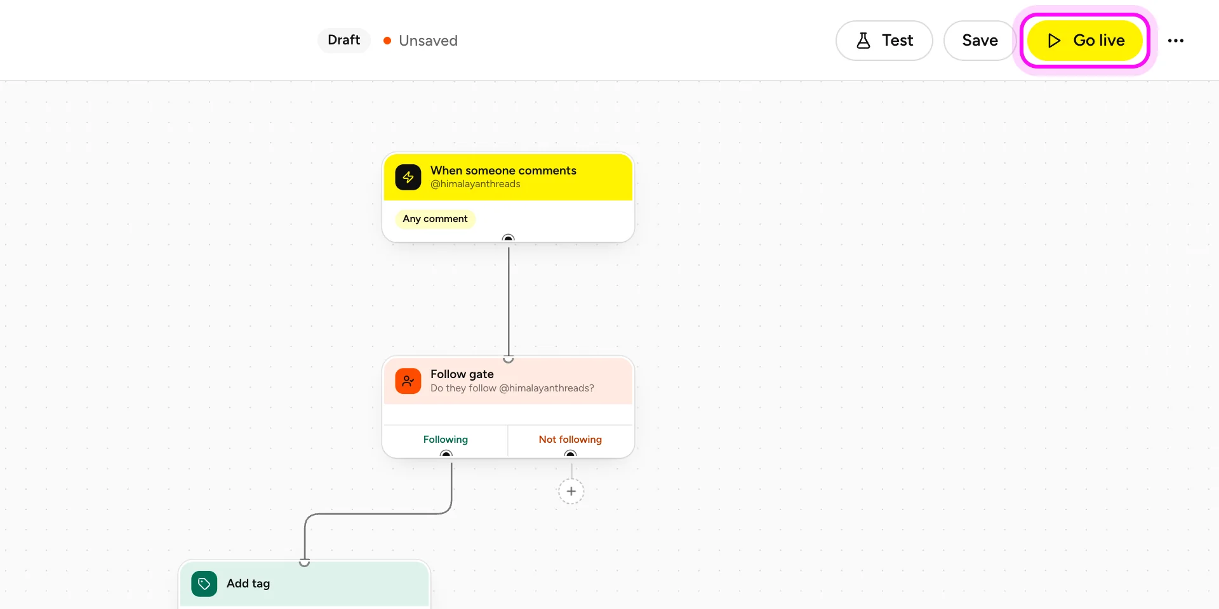The width and height of the screenshot is (1219, 609).
Task: Click the trigger node's output connector
Action: (508, 239)
